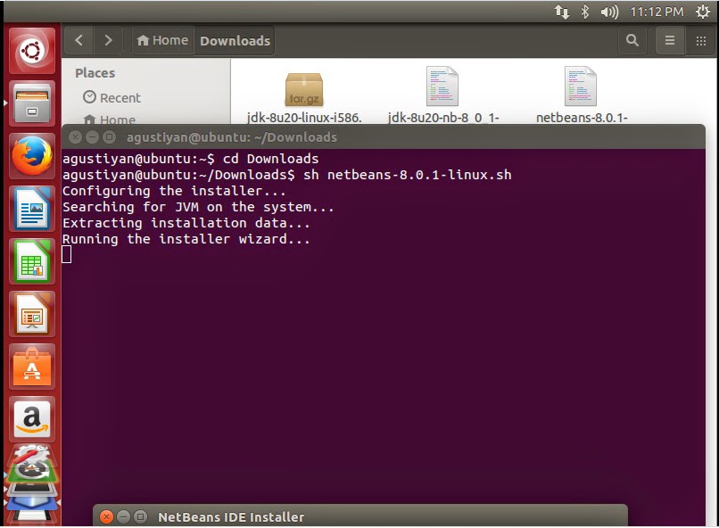Search files using magnifier icon

[x=632, y=40]
